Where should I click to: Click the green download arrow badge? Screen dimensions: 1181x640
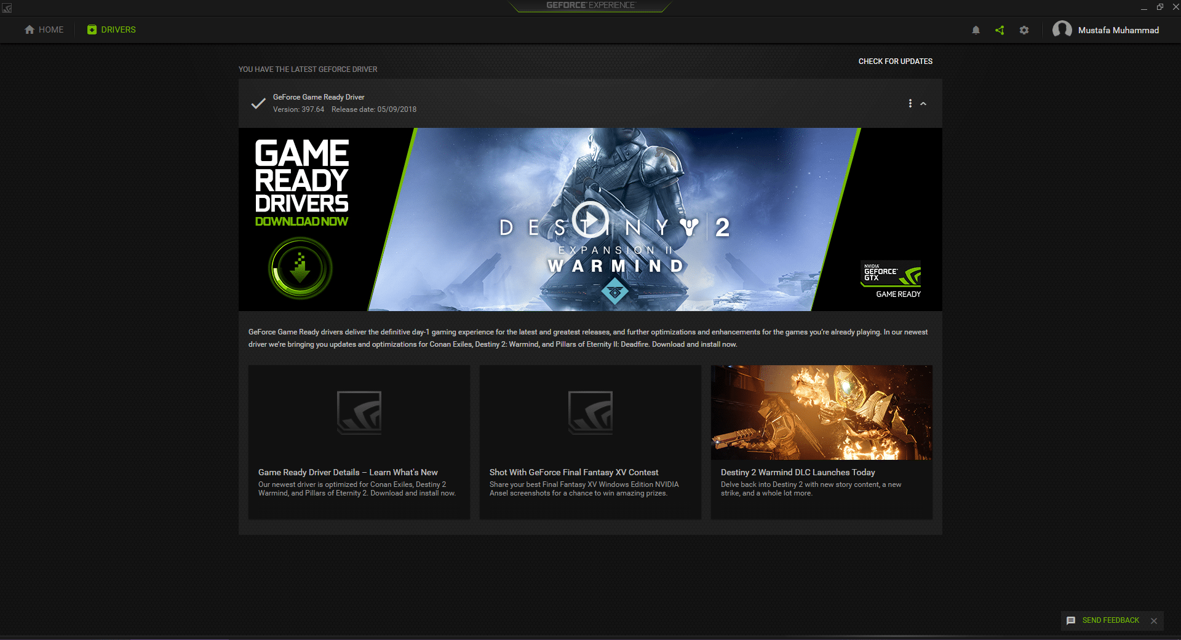tap(301, 268)
